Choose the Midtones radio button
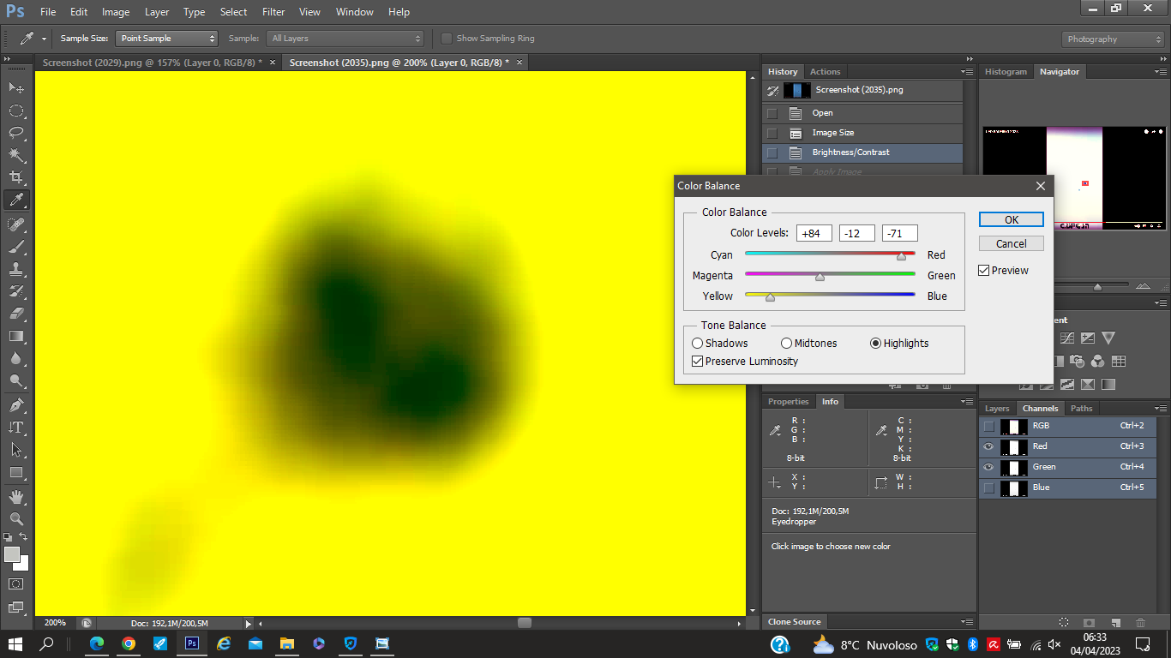Screen dimensions: 1171x658 click(x=787, y=344)
